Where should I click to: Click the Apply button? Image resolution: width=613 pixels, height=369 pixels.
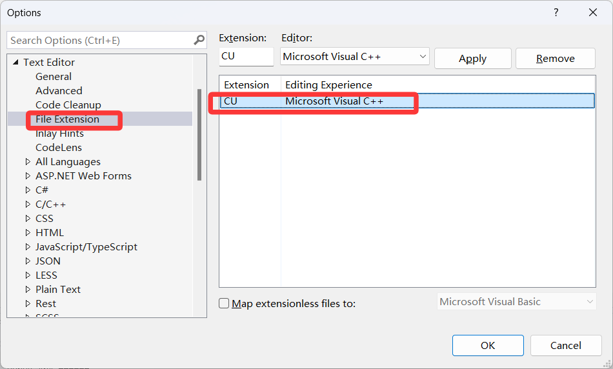pyautogui.click(x=472, y=59)
